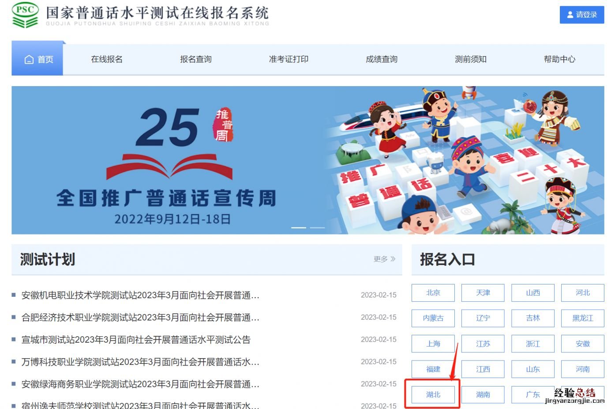Select 湖北 registration entry

433,394
